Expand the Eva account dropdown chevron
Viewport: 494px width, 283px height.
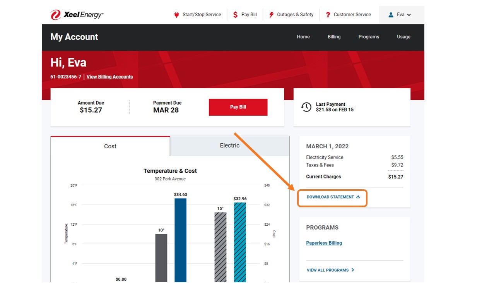(x=409, y=14)
